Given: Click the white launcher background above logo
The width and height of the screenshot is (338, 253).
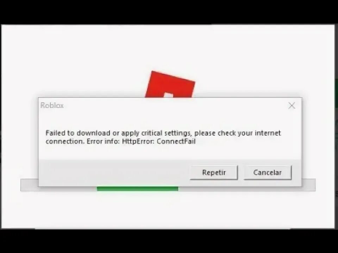Looking at the screenshot, I should [168, 47].
